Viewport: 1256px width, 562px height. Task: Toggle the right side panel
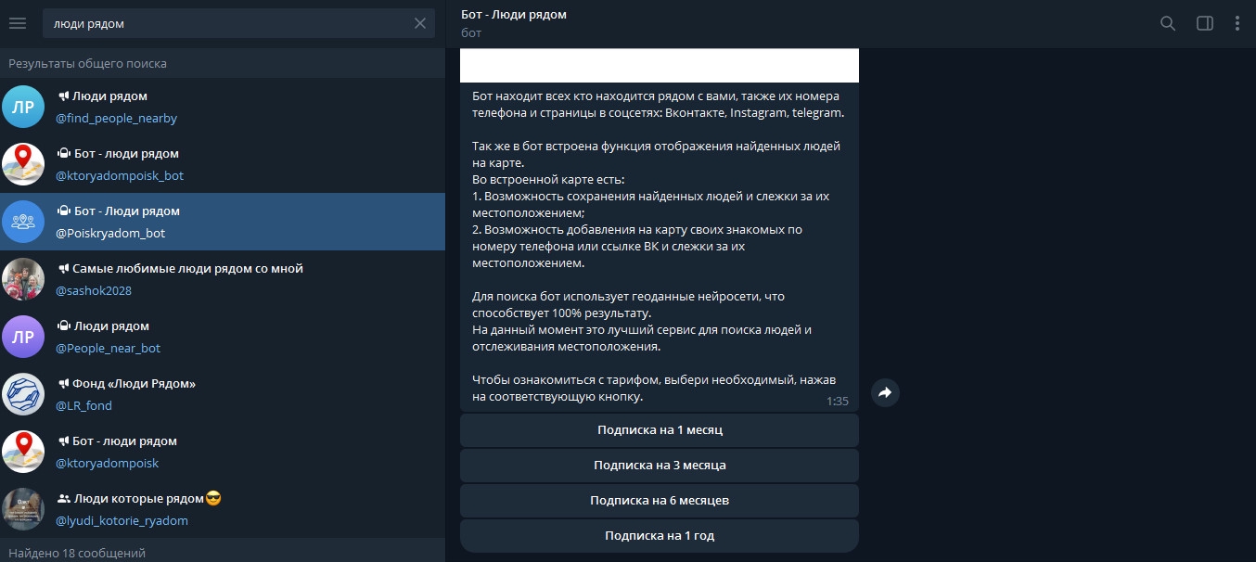(x=1205, y=23)
